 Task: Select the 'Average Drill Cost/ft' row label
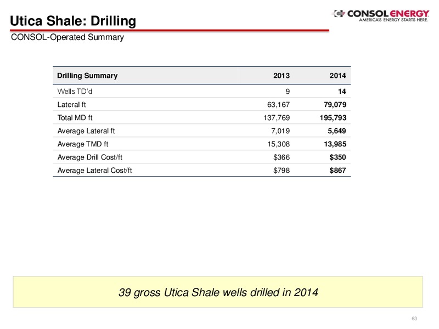[90, 157]
